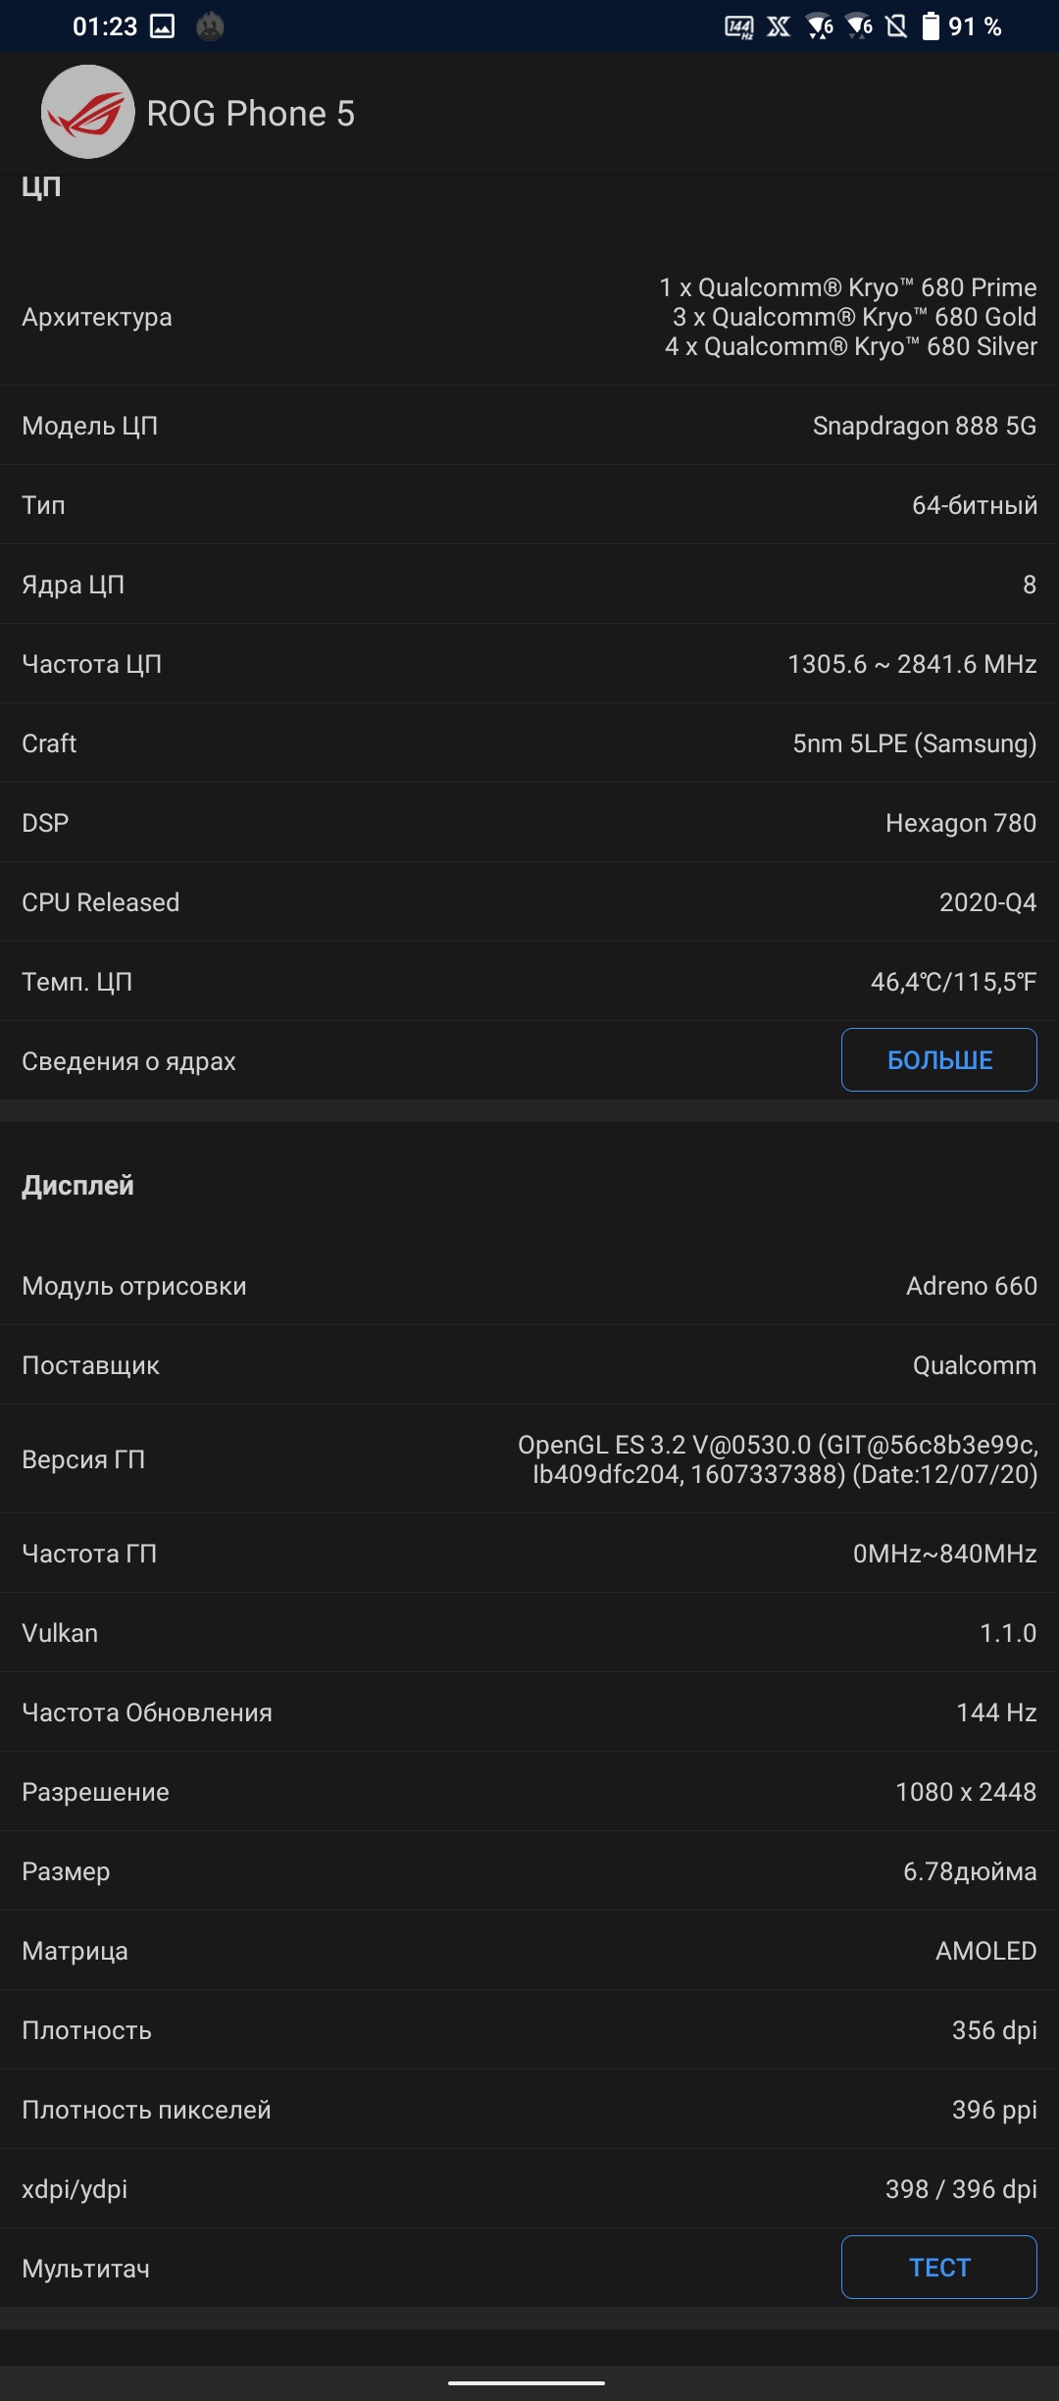Image resolution: width=1059 pixels, height=2401 pixels.
Task: Tap the Темп. ЦП temperature row
Action: pyautogui.click(x=529, y=982)
